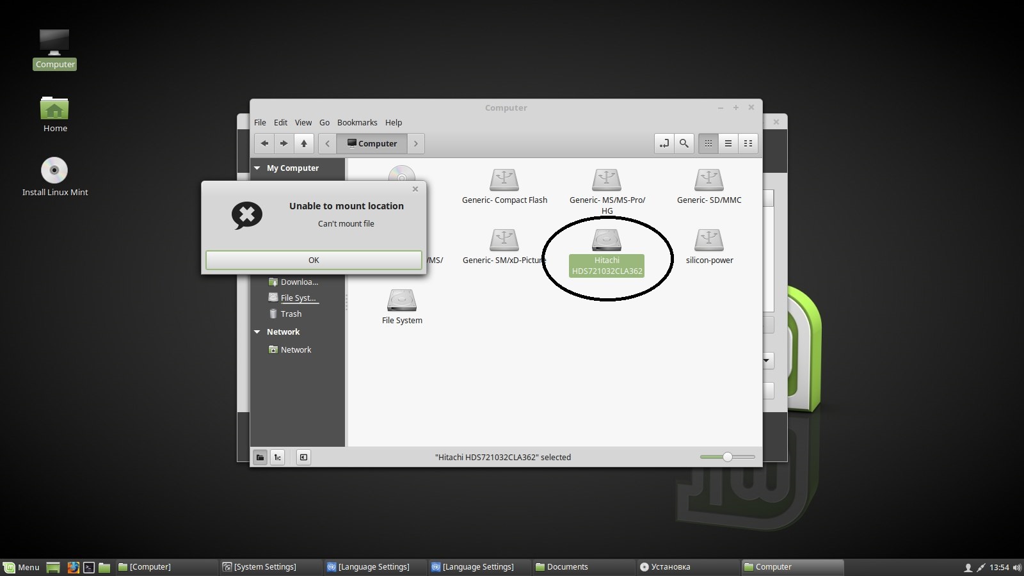The height and width of the screenshot is (576, 1024).
Task: Click the path bar right chevron
Action: pyautogui.click(x=416, y=143)
